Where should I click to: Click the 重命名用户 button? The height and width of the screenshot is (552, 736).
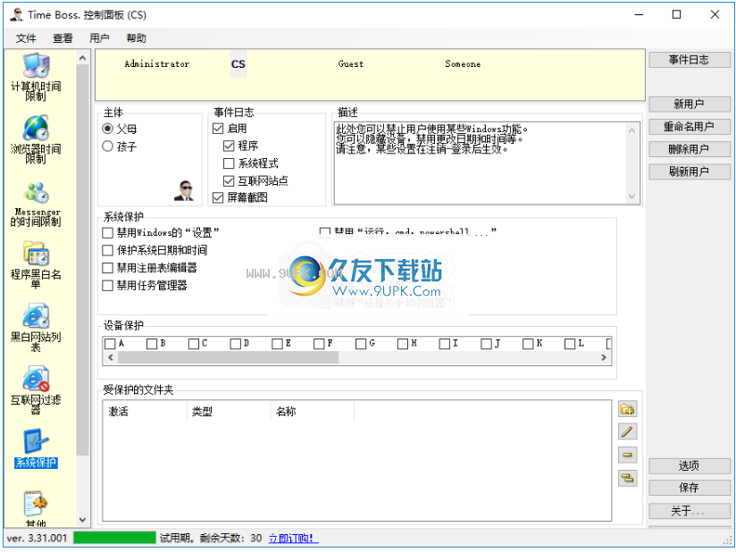coord(689,127)
